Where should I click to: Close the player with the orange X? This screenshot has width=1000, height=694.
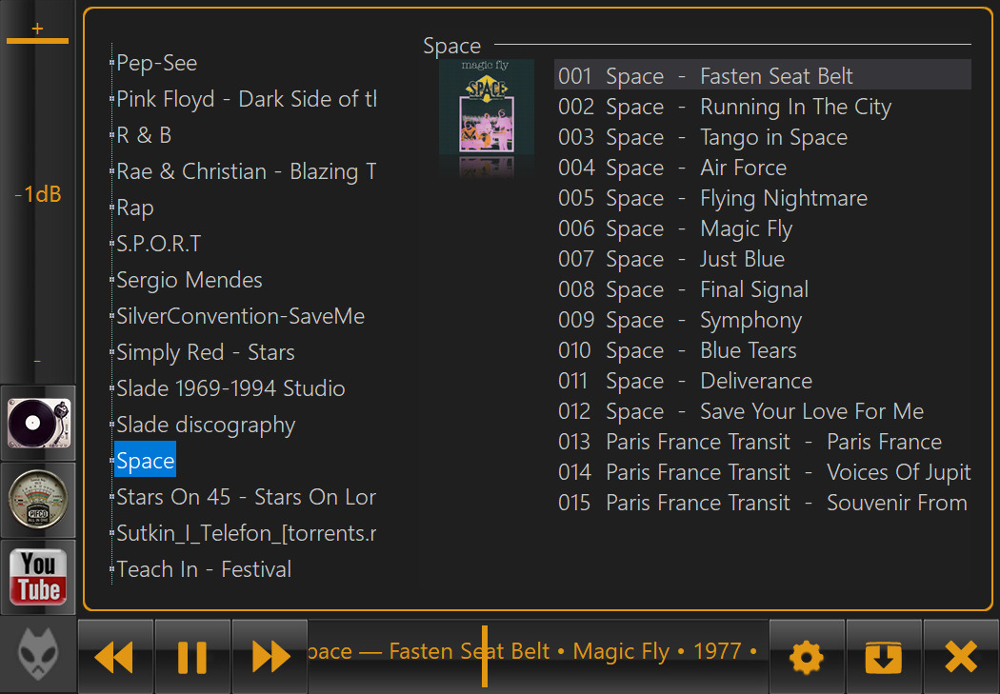pos(961,657)
